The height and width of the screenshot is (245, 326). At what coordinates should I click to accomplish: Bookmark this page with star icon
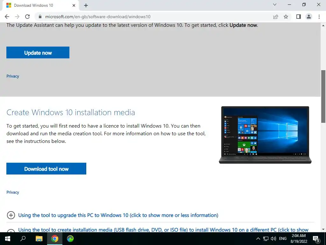click(x=286, y=17)
